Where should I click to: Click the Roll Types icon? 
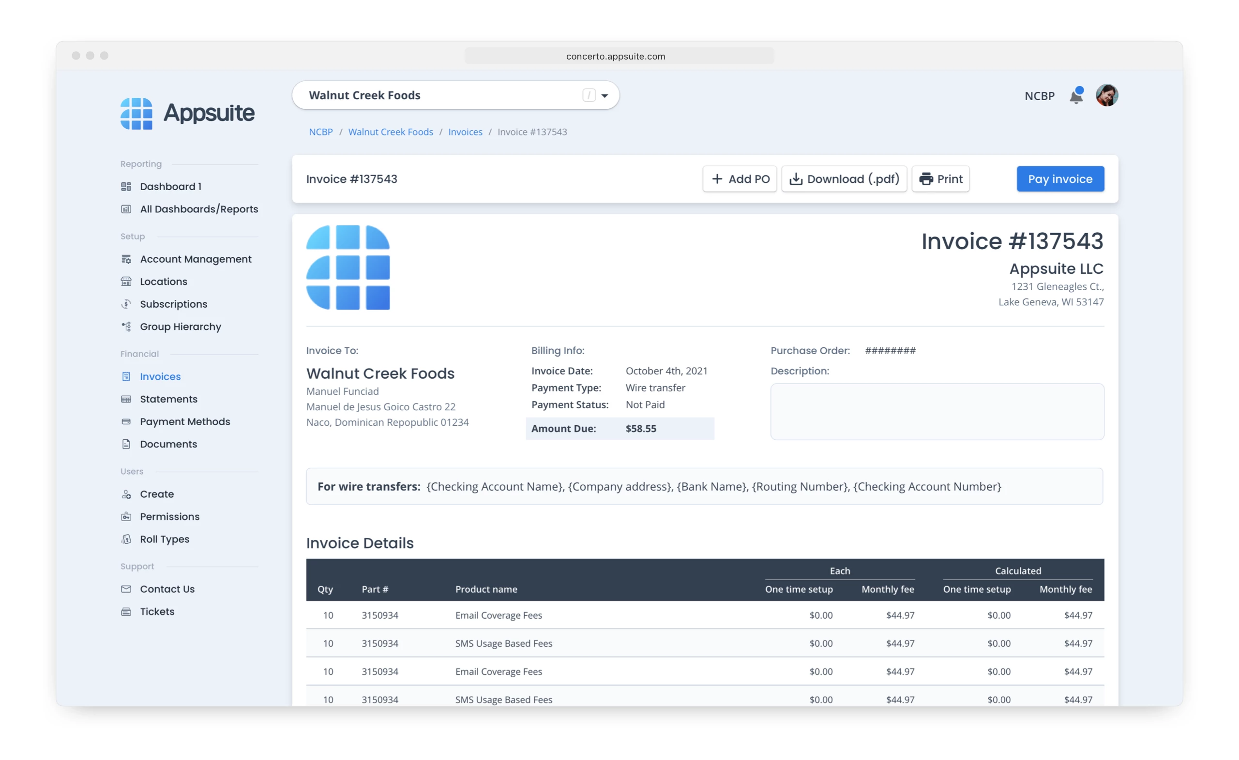tap(126, 539)
